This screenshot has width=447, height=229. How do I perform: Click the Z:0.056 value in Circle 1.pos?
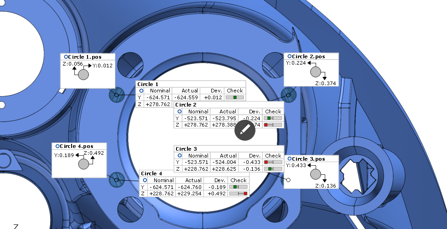[x=73, y=64]
